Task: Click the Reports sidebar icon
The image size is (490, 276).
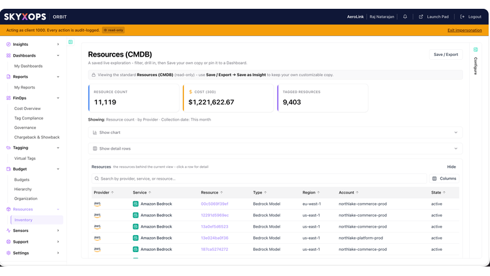Action: [x=8, y=77]
